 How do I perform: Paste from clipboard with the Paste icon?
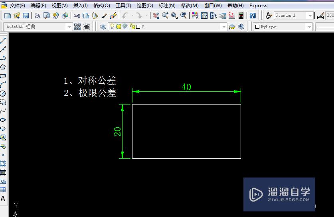pyautogui.click(x=95, y=16)
